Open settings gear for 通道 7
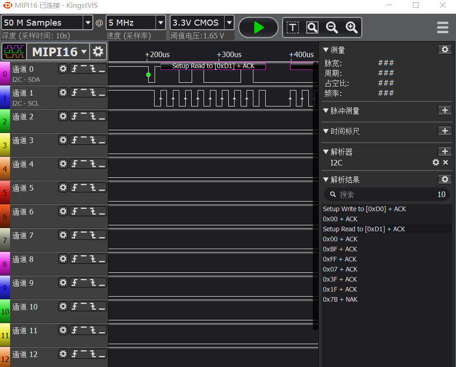This screenshot has height=367, width=456. click(x=63, y=235)
